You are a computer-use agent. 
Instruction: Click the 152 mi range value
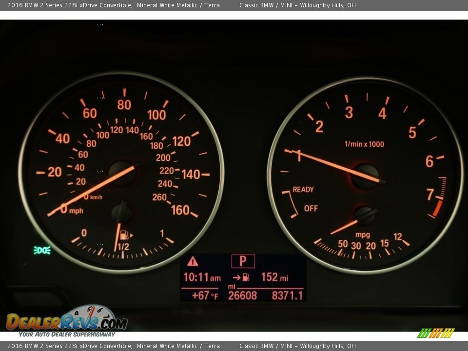point(274,277)
